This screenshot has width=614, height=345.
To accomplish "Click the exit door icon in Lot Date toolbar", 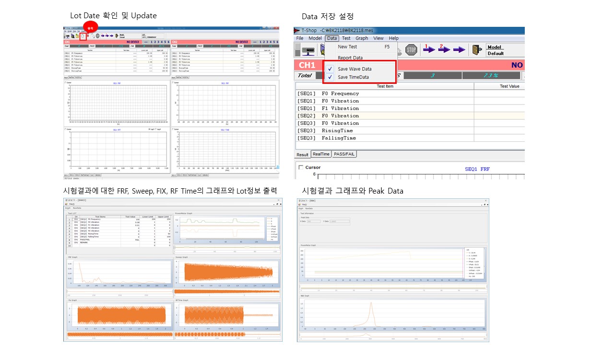I will click(x=116, y=36).
